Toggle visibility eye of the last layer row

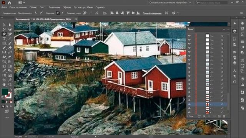tap(189, 112)
